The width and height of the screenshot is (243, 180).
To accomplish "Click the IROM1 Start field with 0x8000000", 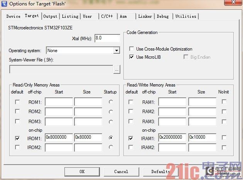I will [59, 138].
